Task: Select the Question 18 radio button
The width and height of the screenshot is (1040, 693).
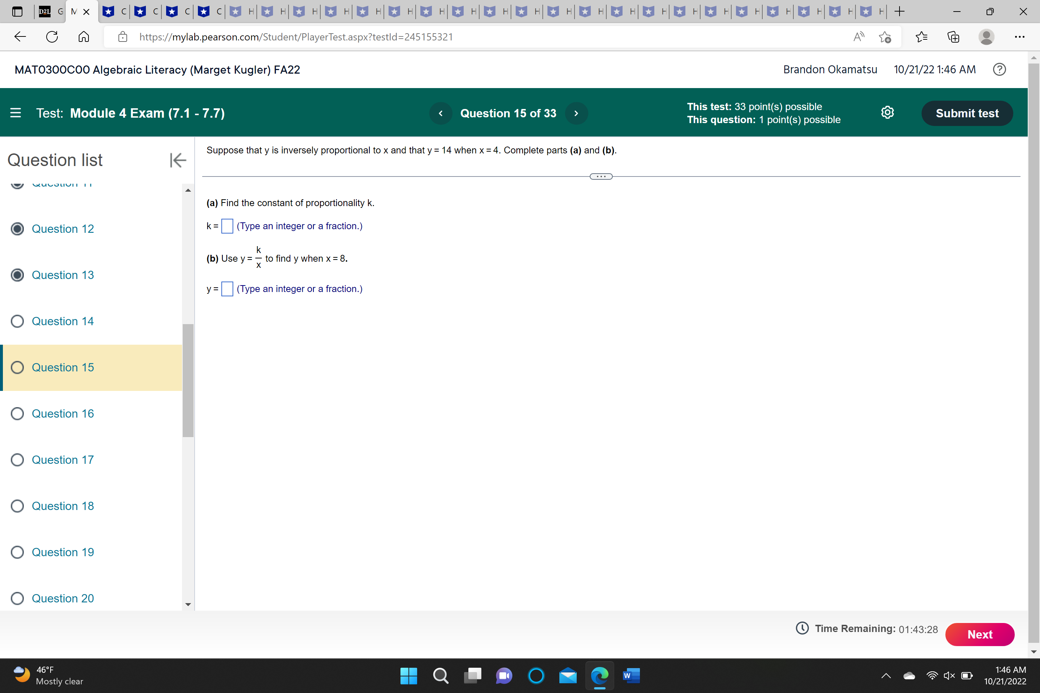Action: 17,506
